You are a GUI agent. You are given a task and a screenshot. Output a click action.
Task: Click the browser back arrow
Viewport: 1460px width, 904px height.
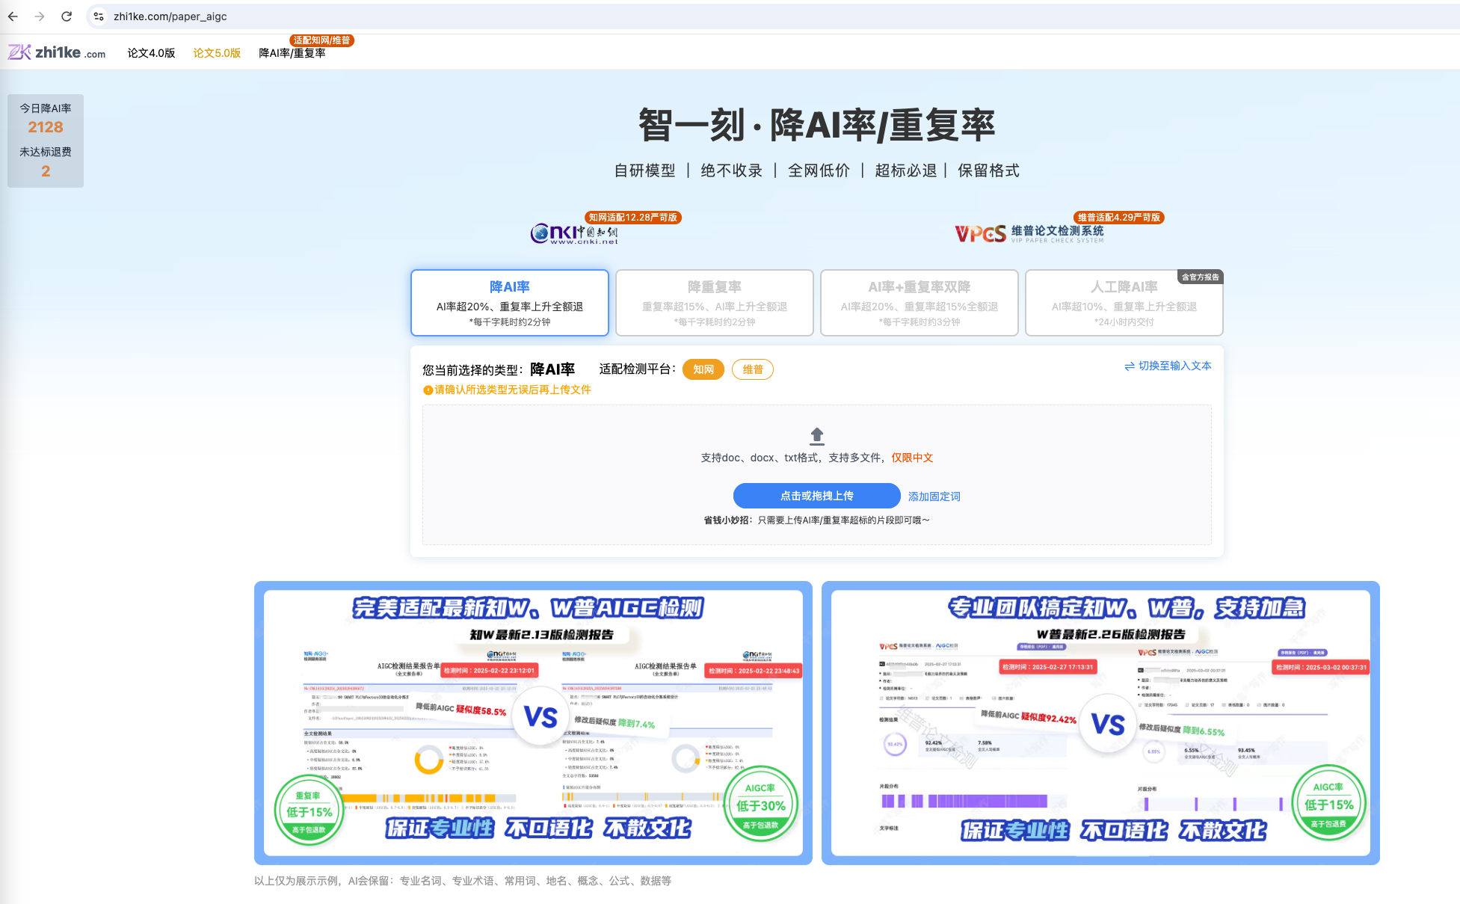tap(13, 16)
